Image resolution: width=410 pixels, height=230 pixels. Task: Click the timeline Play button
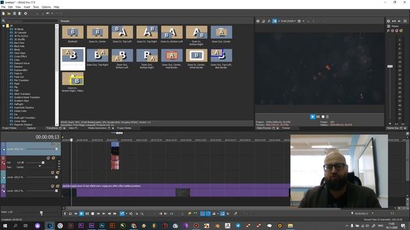click(81, 213)
